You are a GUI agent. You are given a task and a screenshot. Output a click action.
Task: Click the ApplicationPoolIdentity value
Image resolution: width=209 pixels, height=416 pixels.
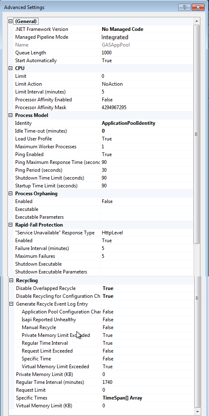click(129, 123)
